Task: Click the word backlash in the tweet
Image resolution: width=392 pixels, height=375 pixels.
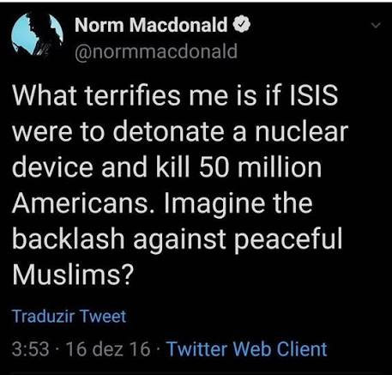Action: [69, 239]
